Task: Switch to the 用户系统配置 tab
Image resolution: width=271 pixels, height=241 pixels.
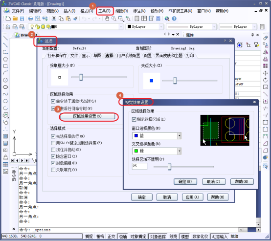Action: [129, 56]
